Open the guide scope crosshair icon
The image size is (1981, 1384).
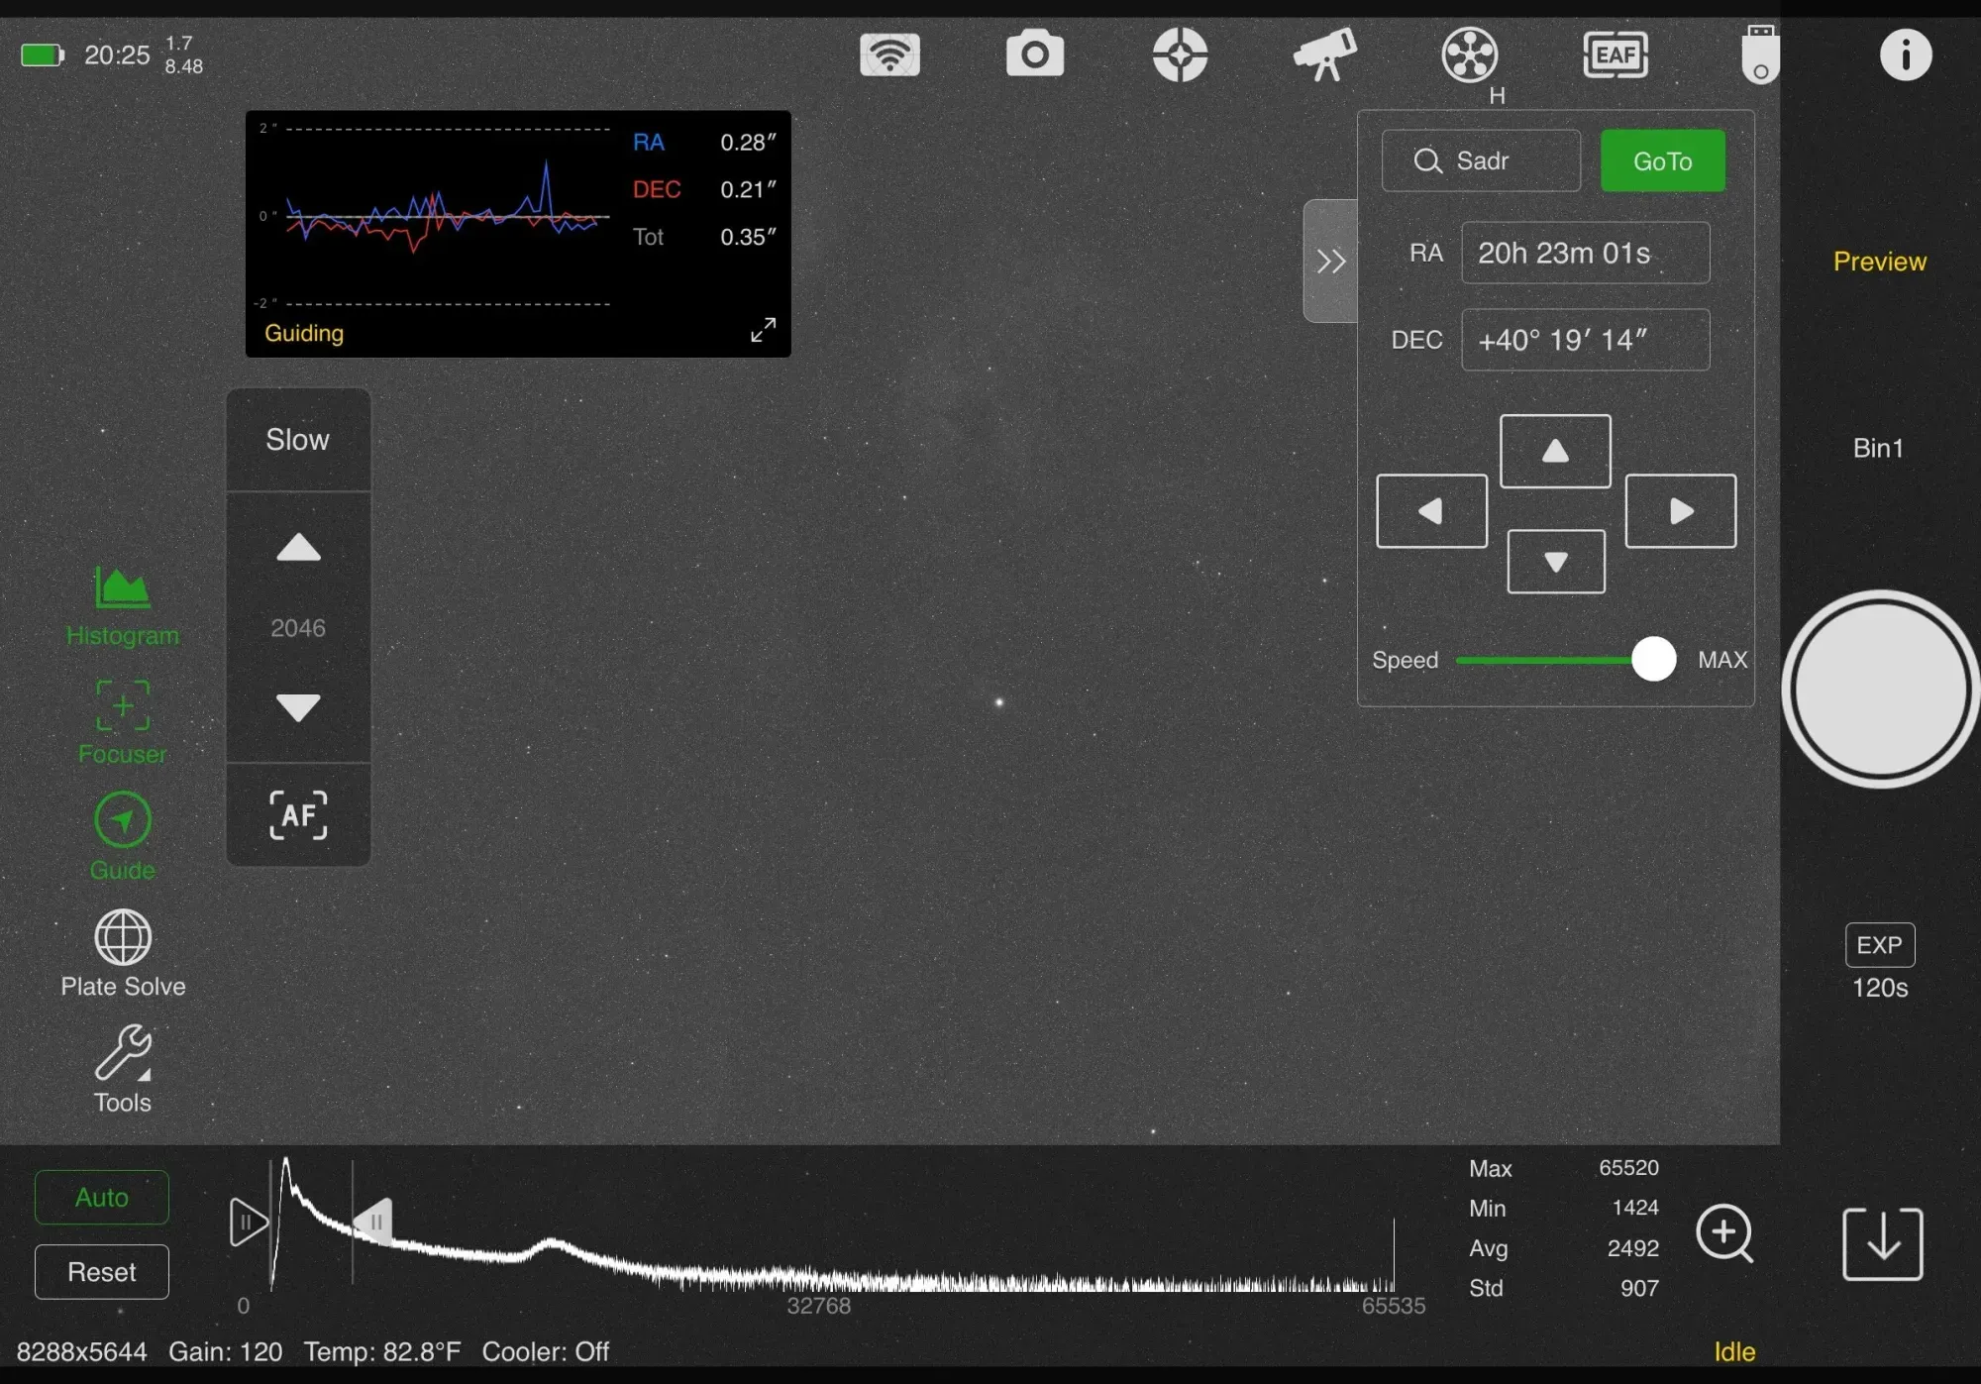[1180, 54]
